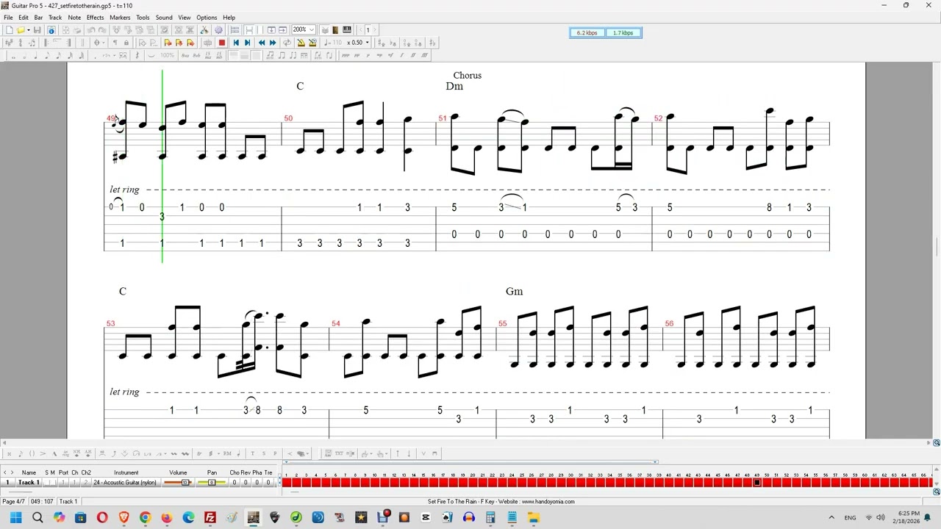Image resolution: width=941 pixels, height=529 pixels.
Task: Click the 24 - Acoustic Guitar (nylon) instrument
Action: [125, 483]
